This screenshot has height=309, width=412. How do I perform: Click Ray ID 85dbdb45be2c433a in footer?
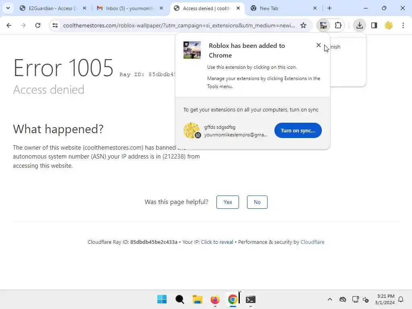click(154, 242)
